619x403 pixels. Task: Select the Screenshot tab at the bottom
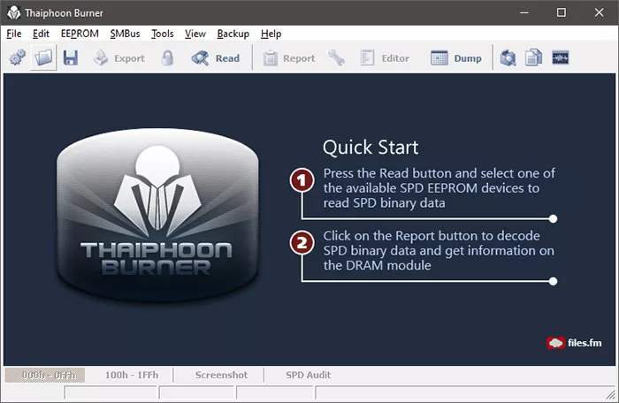[221, 375]
